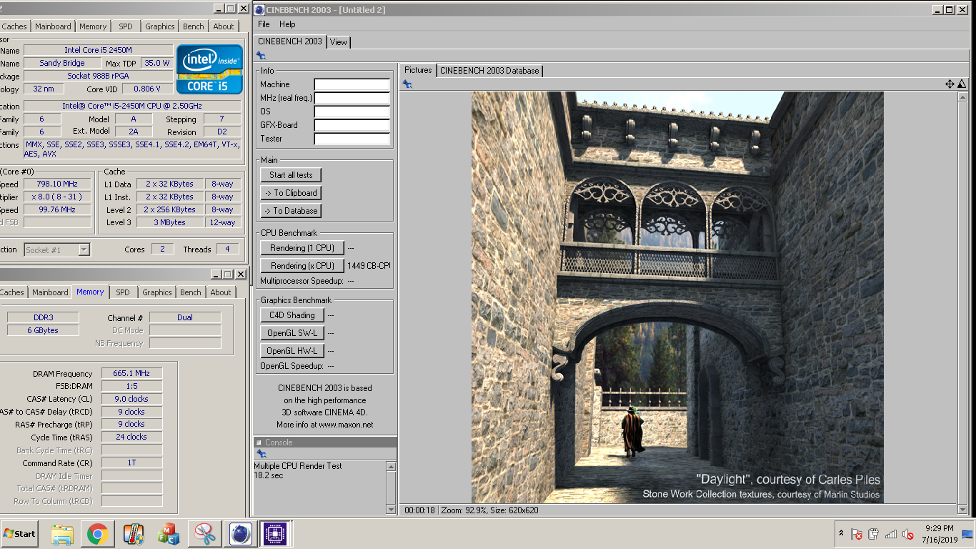Open About tab in upper CPU-Z window
The width and height of the screenshot is (976, 549).
point(224,26)
